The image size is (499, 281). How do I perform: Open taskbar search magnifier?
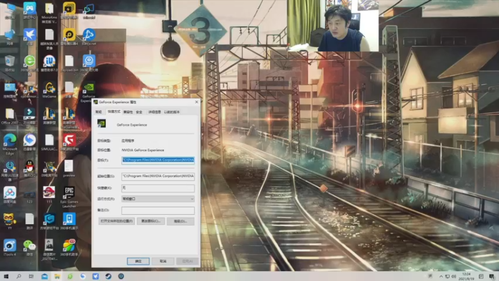pos(19,276)
